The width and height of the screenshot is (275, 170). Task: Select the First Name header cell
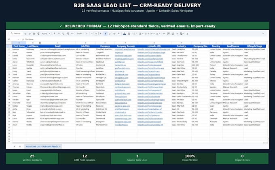pos(19,46)
